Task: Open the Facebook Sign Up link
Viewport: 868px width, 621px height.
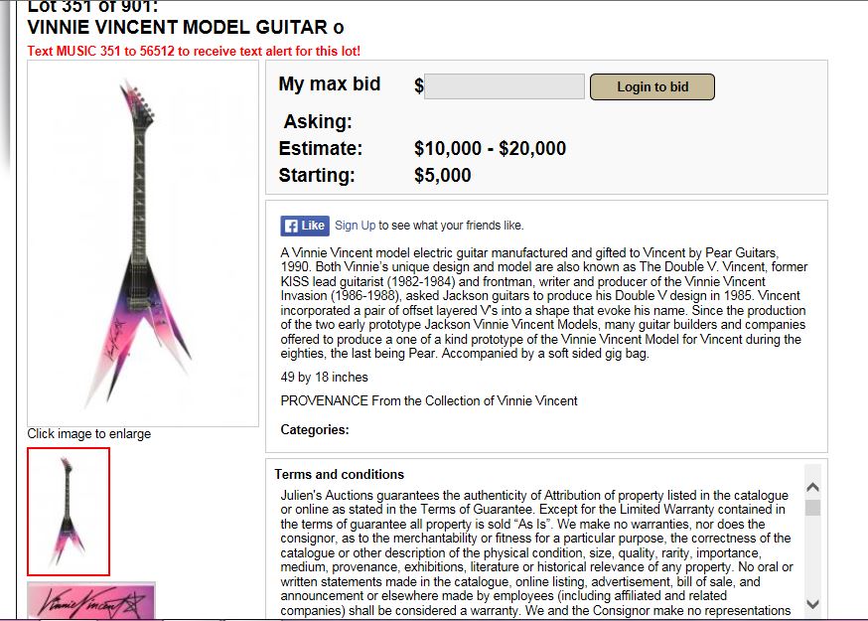Action: (x=356, y=226)
